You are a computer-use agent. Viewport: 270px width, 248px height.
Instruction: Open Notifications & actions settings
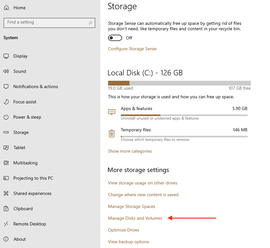point(35,86)
